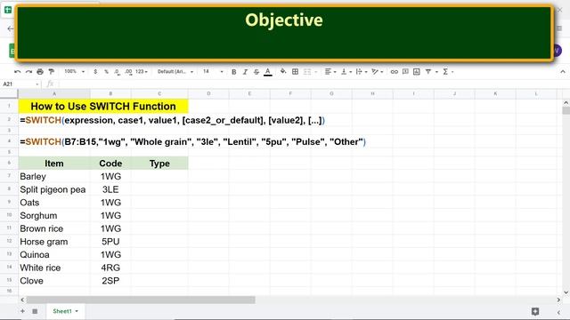This screenshot has width=570, height=320.
Task: Click Decrease decimal places icon
Action: point(117,72)
